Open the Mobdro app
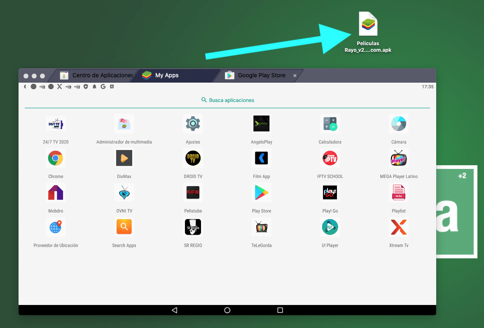Screen dimensions: 484x328 pos(56,193)
